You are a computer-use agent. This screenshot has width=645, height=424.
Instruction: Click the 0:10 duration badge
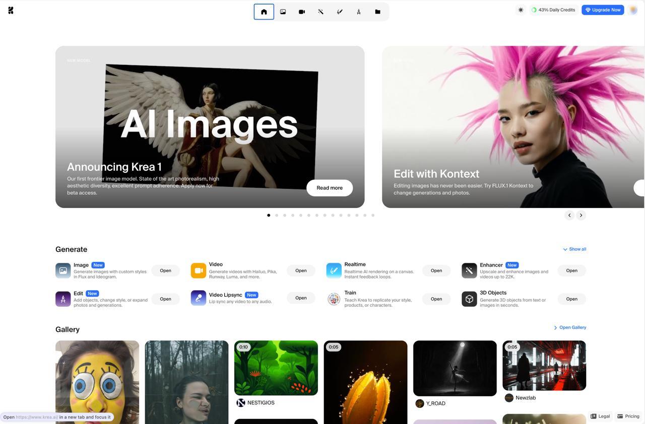(x=243, y=347)
